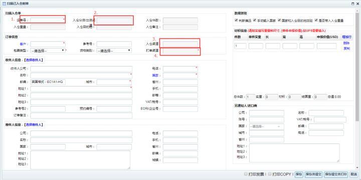
Task: Click the 保存提交并打印 button
Action: [x=336, y=174]
